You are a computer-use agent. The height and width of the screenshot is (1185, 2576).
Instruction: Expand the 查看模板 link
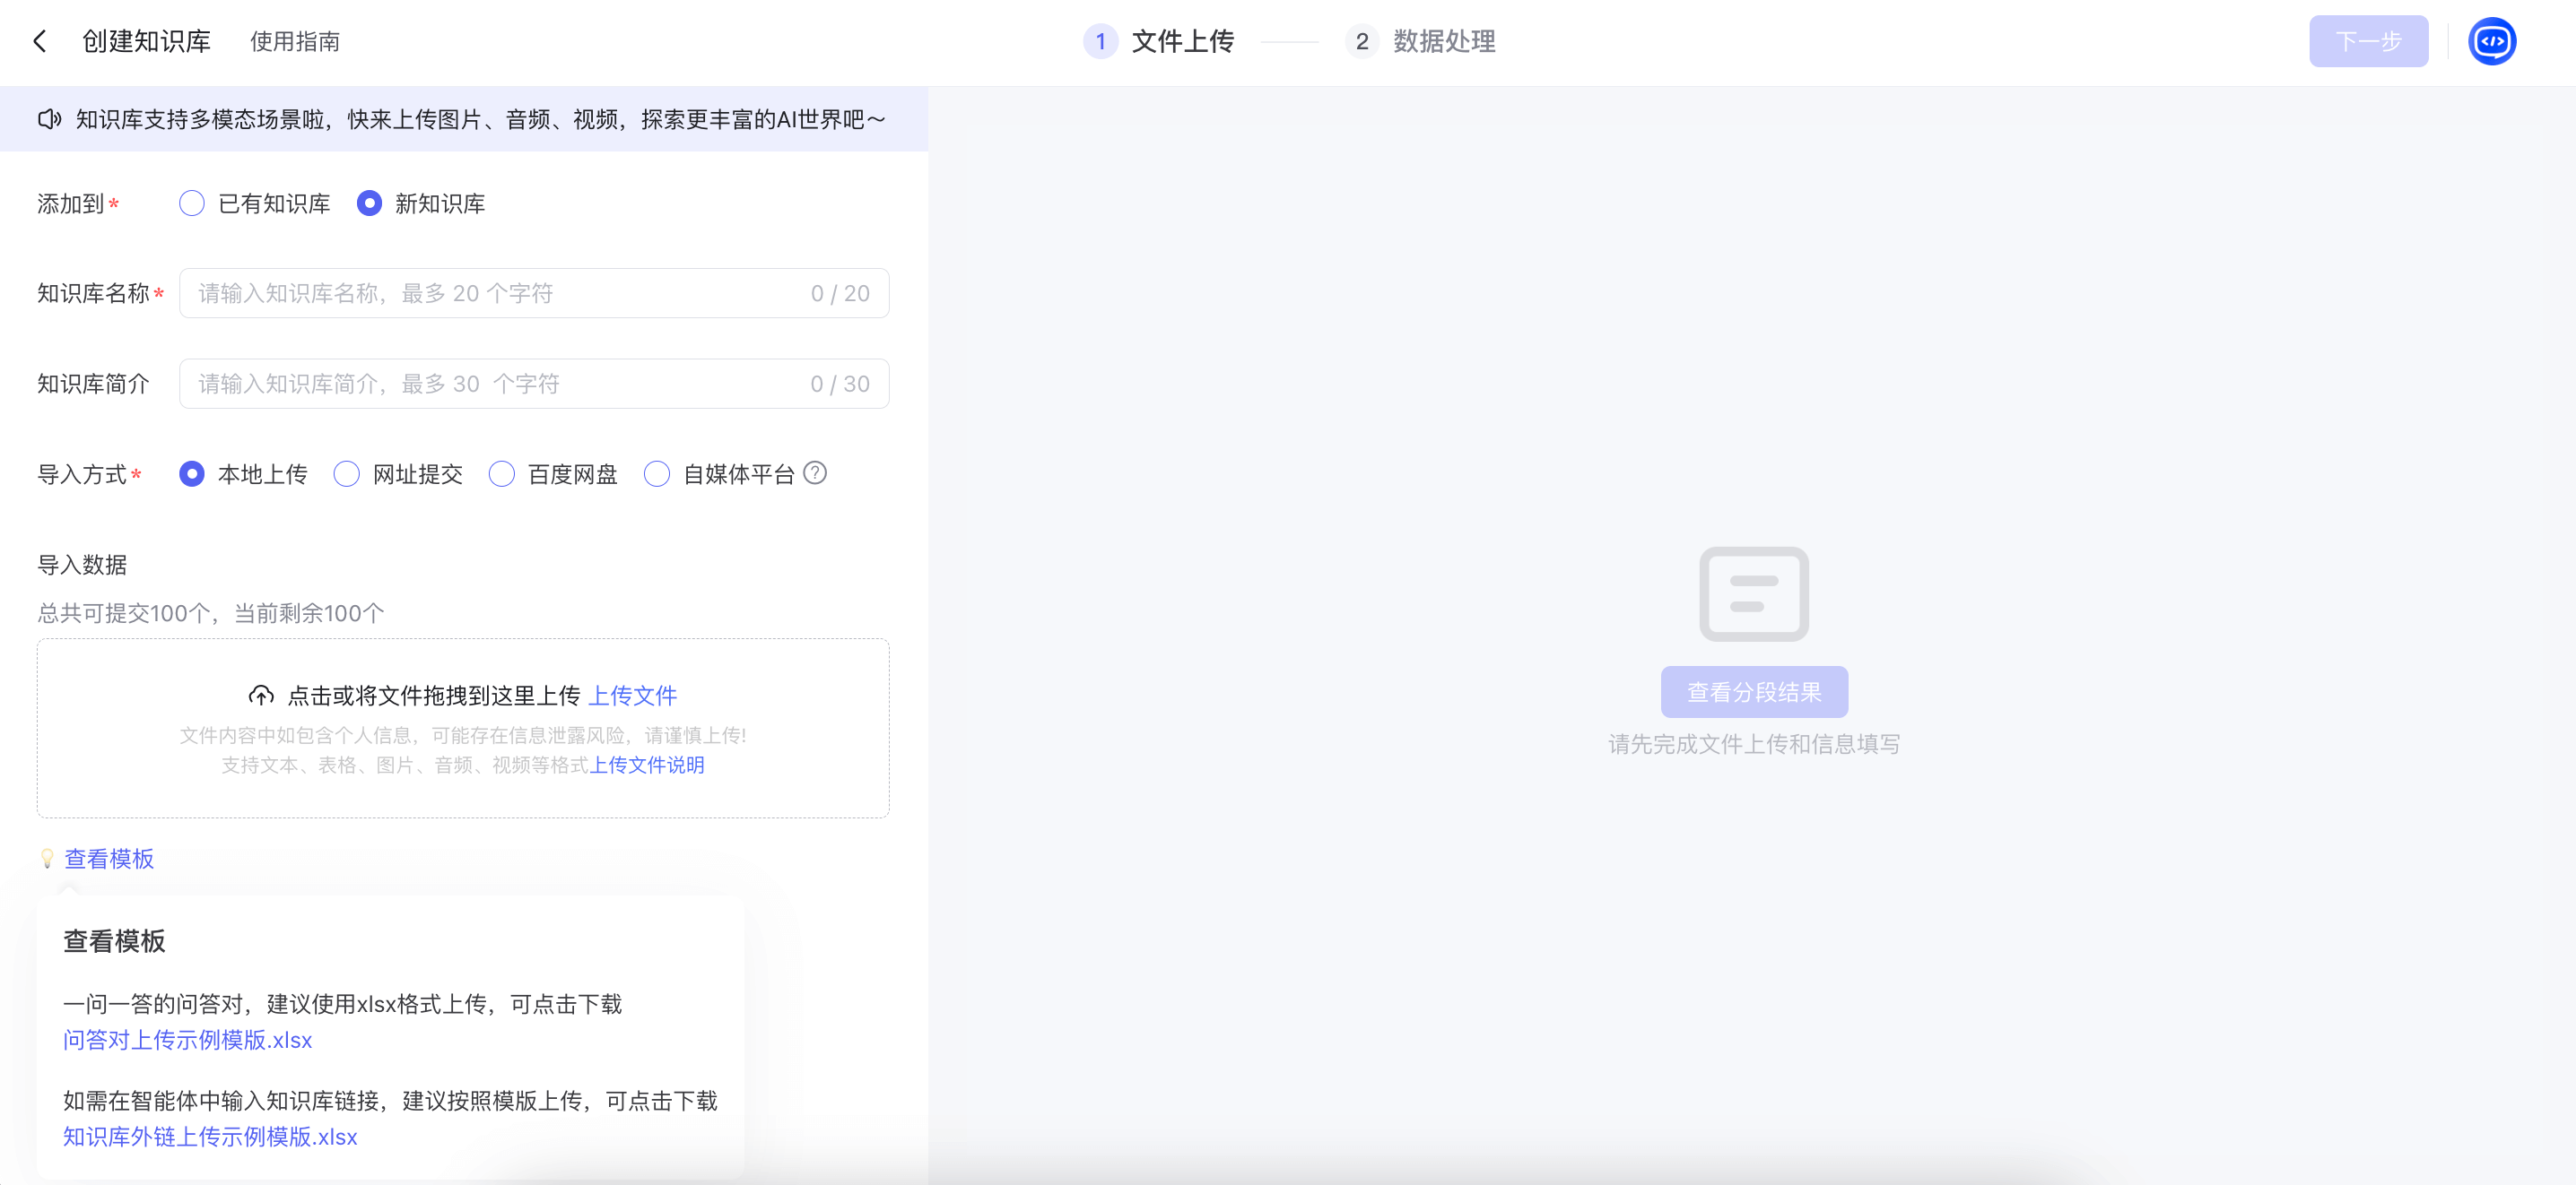[x=109, y=859]
